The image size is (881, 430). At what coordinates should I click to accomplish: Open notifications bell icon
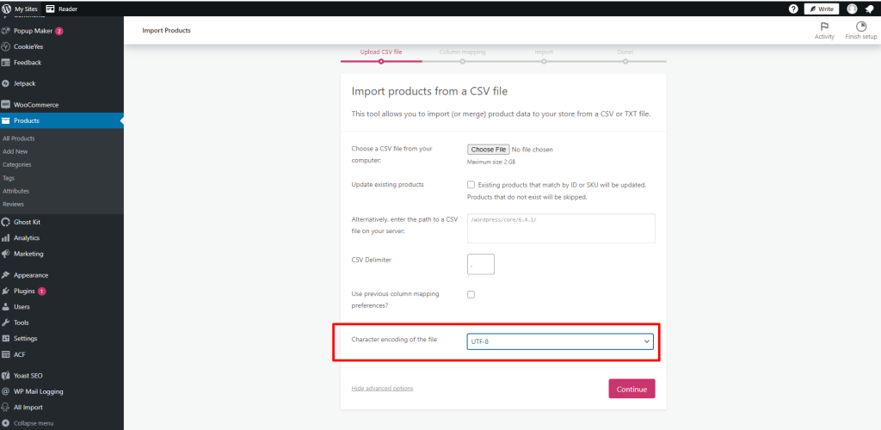click(869, 9)
